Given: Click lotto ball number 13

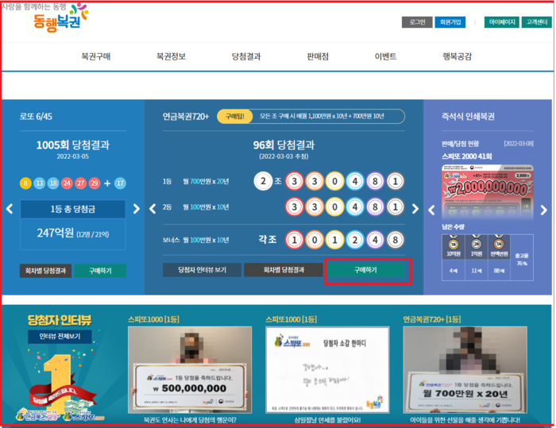Looking at the screenshot, I should (40, 183).
